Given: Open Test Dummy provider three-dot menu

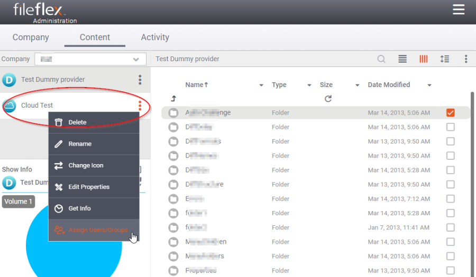Looking at the screenshot, I should click(140, 80).
